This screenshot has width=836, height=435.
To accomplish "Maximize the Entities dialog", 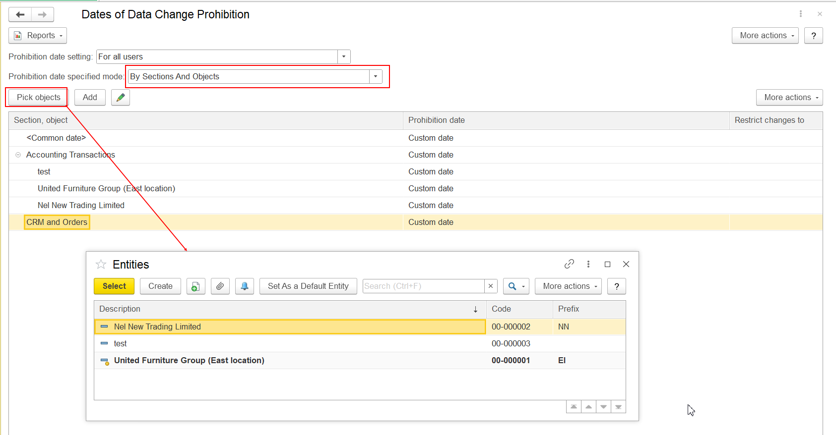I will coord(607,264).
